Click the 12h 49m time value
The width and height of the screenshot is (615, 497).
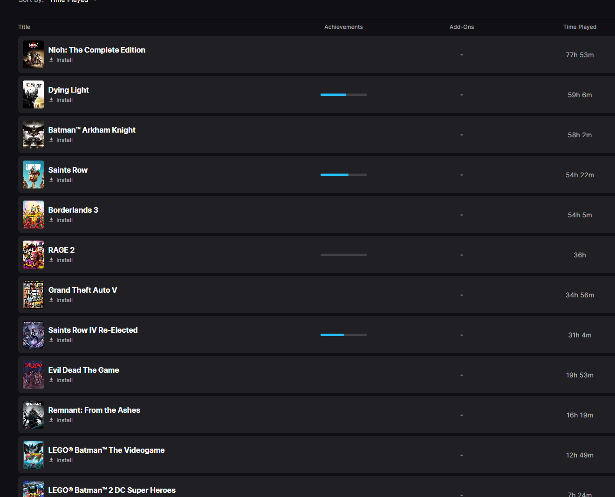click(x=580, y=455)
